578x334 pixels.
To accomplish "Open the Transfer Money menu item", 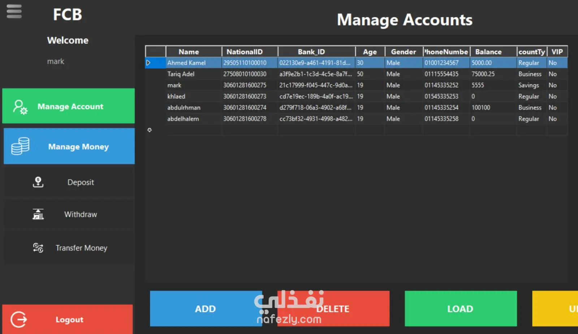I will [69, 248].
